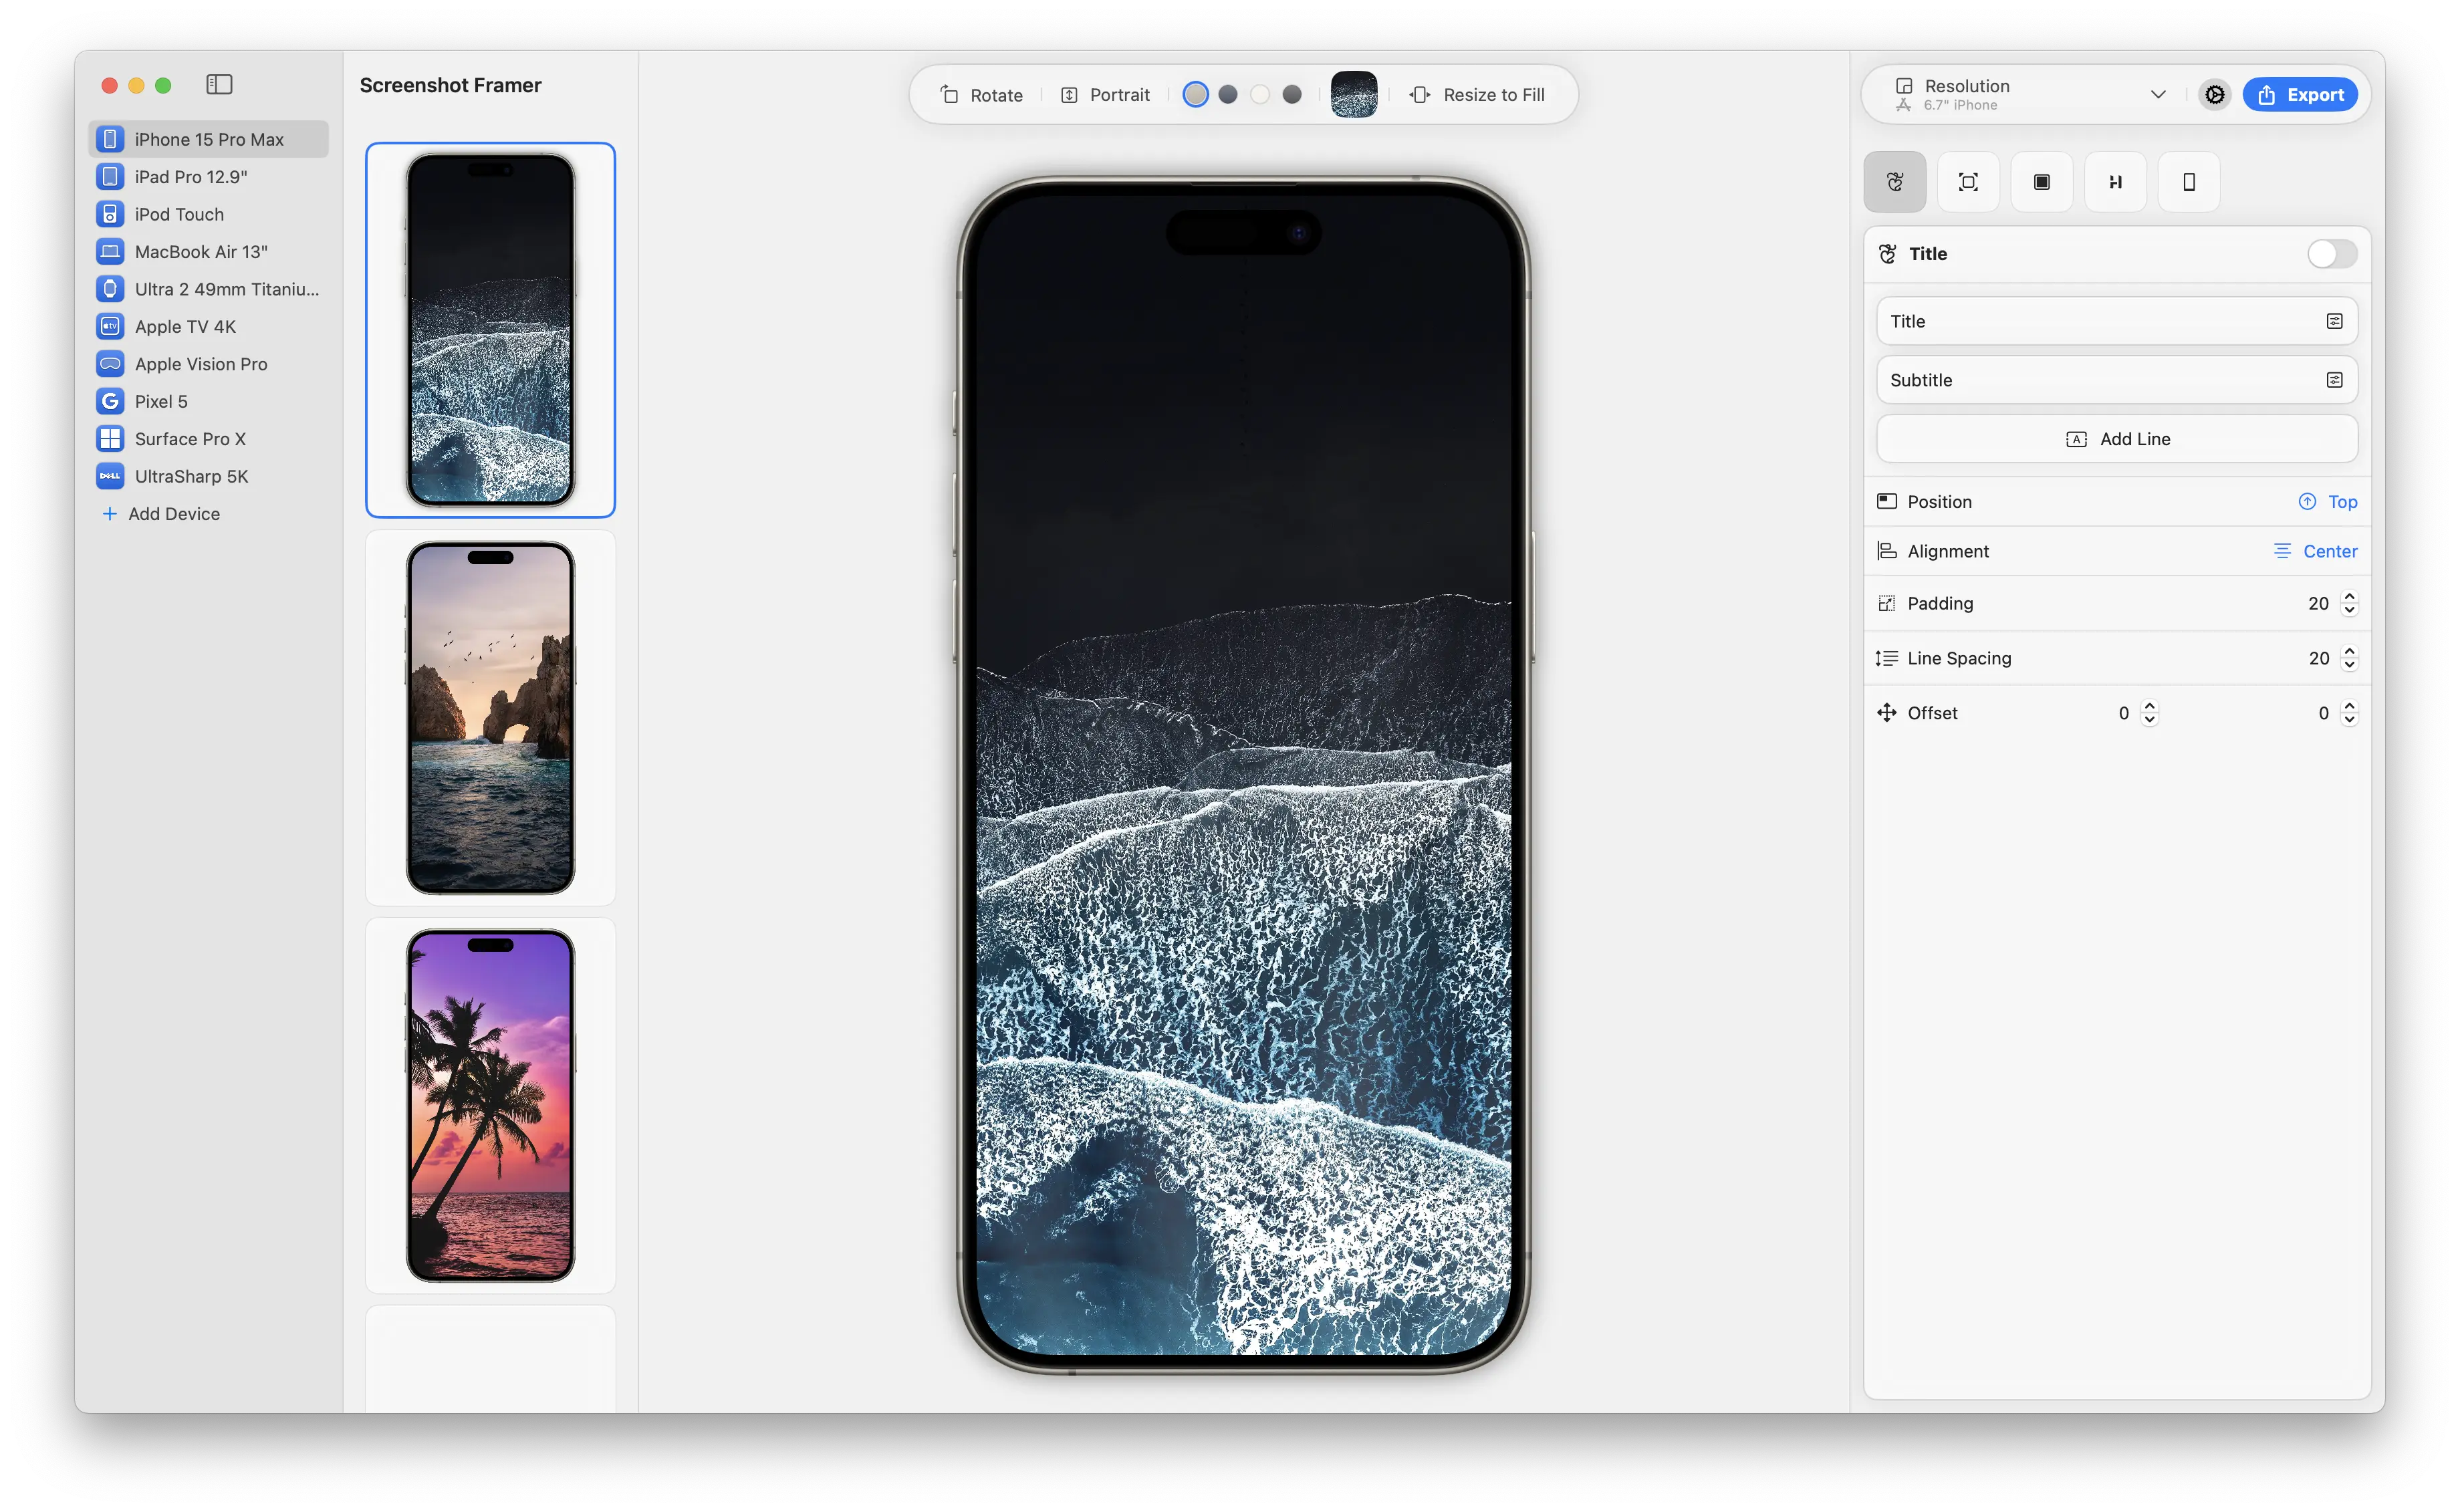Select the palm tree sunset thumbnail
This screenshot has width=2460, height=1512.
(490, 1105)
